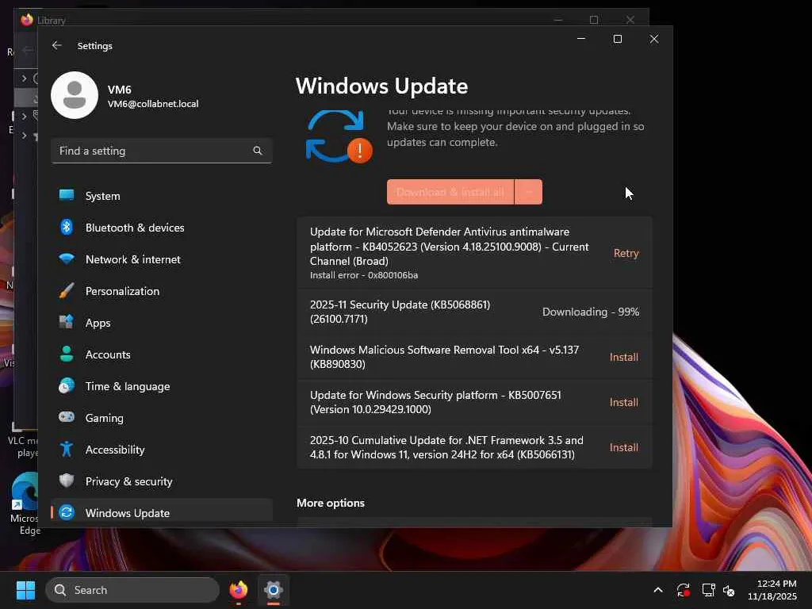Image resolution: width=812 pixels, height=609 pixels.
Task: Click the muted volume tray icon
Action: click(729, 590)
